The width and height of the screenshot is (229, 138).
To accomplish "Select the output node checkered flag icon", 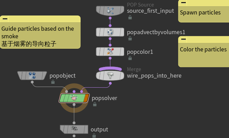I will tap(74, 129).
